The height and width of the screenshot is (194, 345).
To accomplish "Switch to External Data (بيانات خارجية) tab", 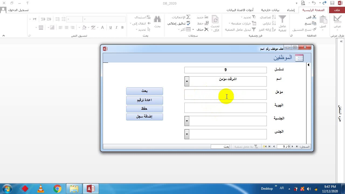I will (270, 10).
